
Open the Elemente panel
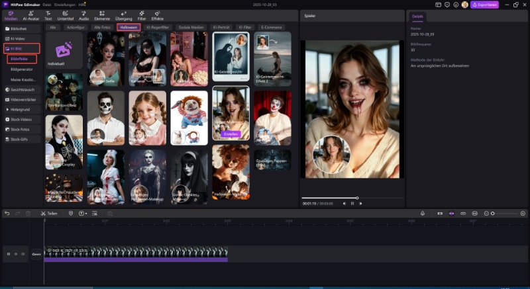pyautogui.click(x=103, y=15)
